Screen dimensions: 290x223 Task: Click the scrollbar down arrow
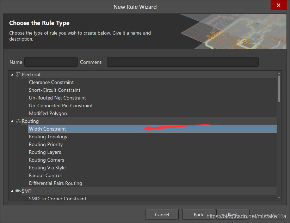pos(279,198)
